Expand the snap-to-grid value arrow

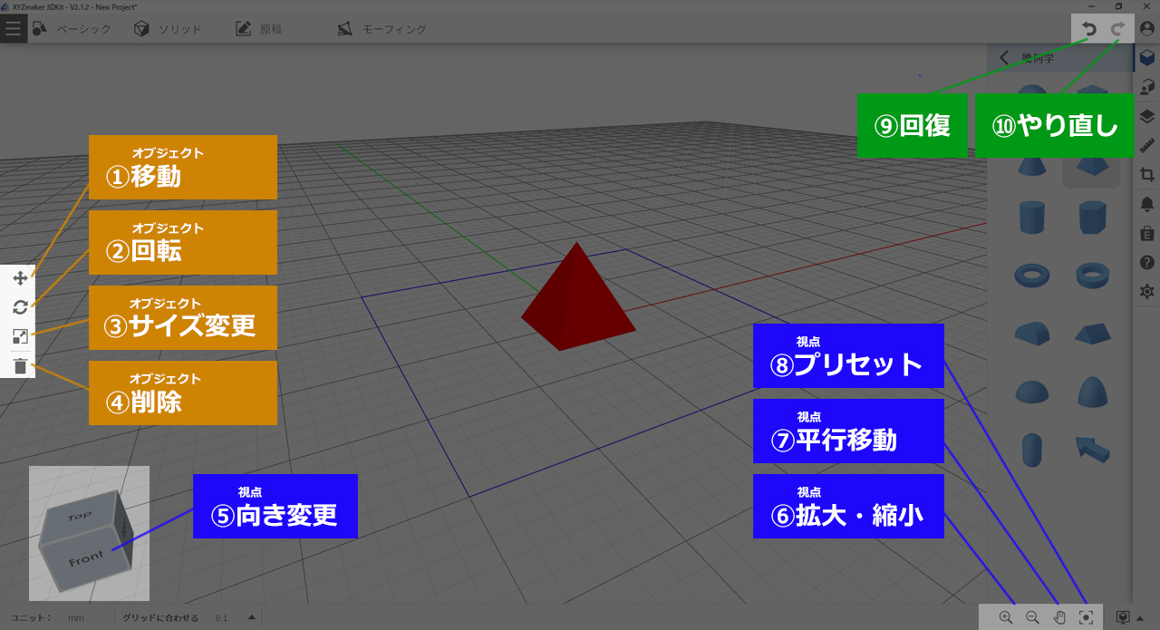pos(251,617)
